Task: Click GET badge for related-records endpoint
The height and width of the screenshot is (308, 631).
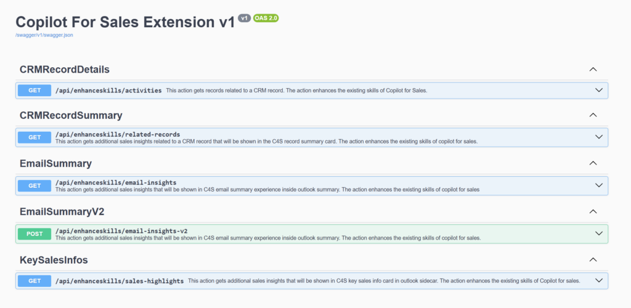Action: (x=35, y=137)
